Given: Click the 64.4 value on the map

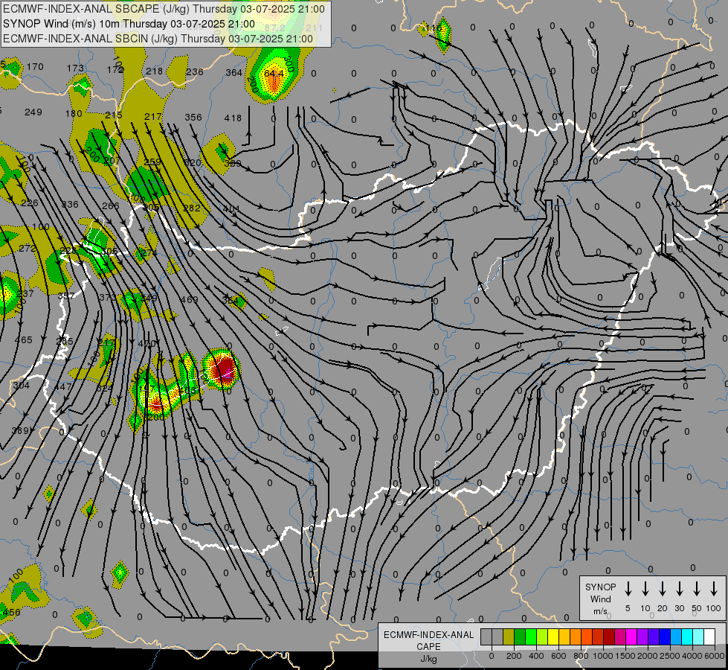Looking at the screenshot, I should [274, 74].
